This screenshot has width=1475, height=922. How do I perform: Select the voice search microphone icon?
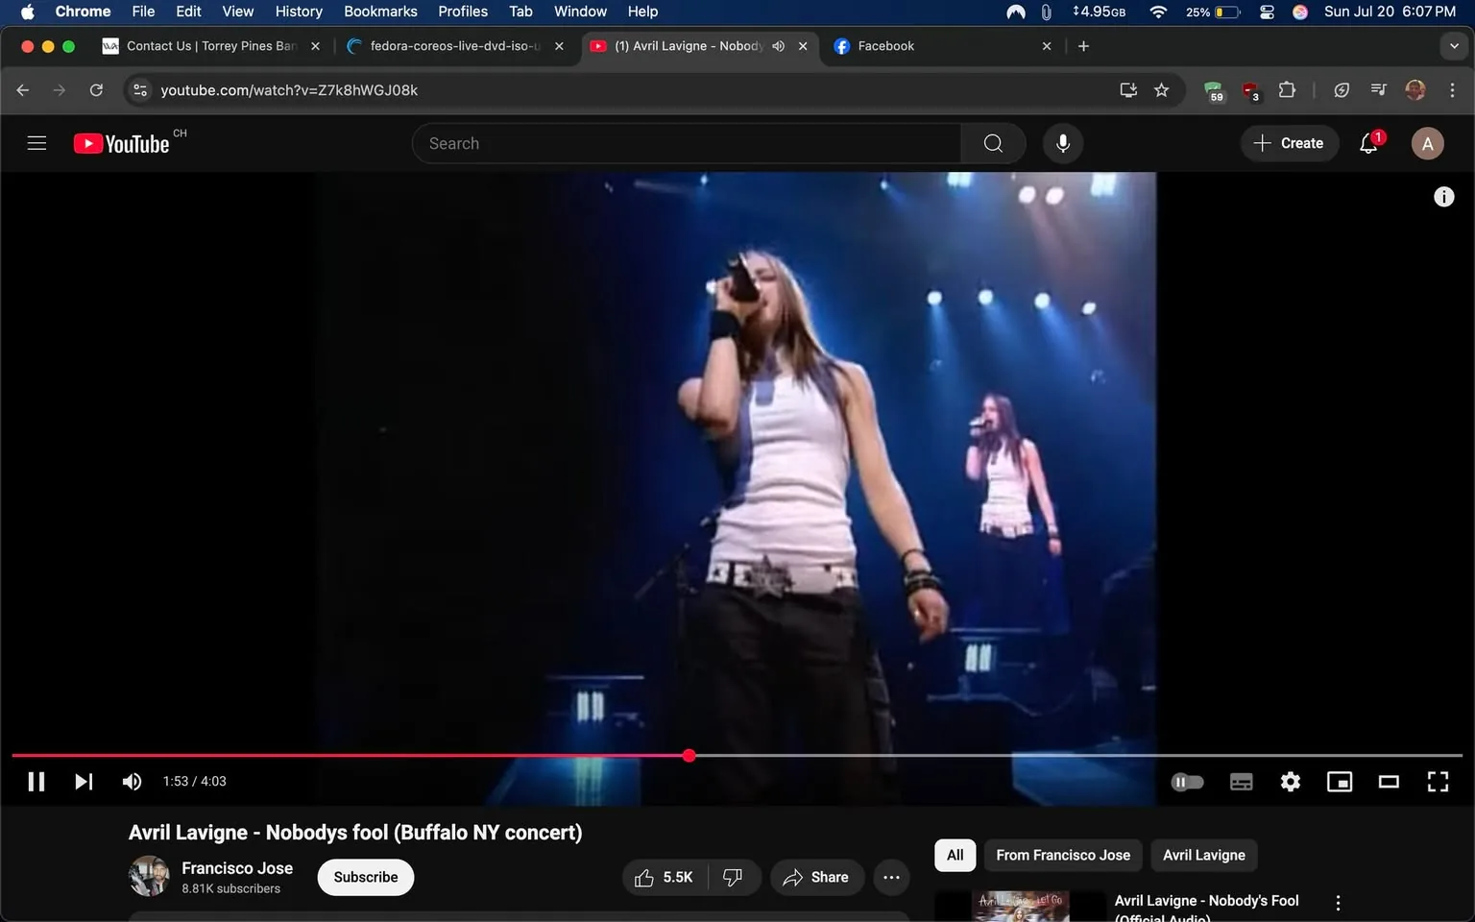tap(1062, 142)
